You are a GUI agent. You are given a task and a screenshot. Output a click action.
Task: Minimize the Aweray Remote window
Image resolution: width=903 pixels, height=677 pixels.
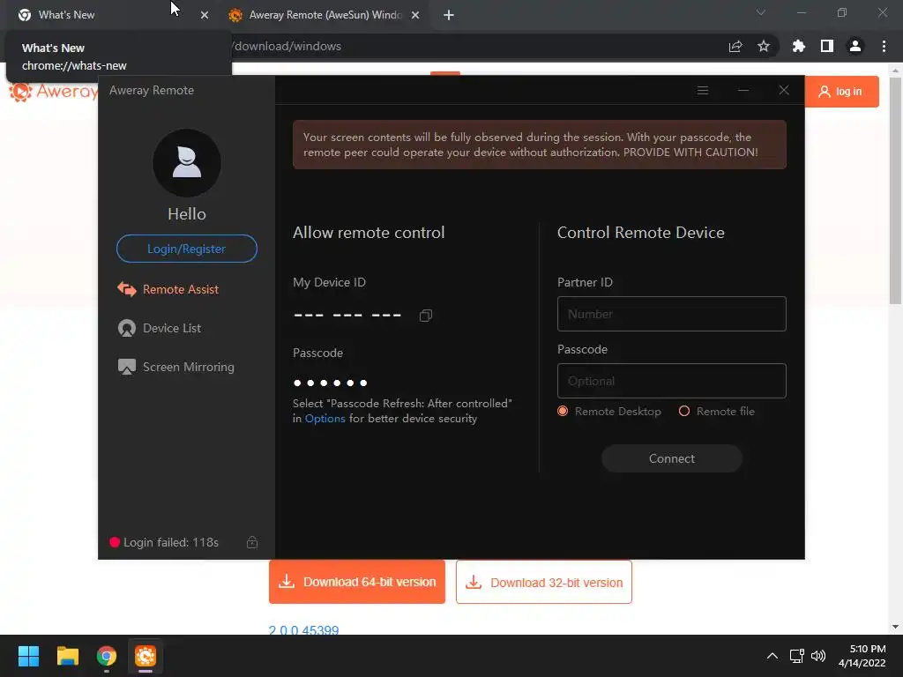743,91
